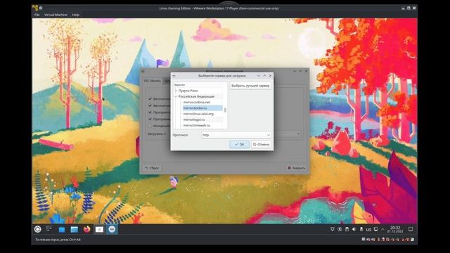Open the blue square app in taskbar
The width and height of the screenshot is (450, 253).
click(x=62, y=229)
